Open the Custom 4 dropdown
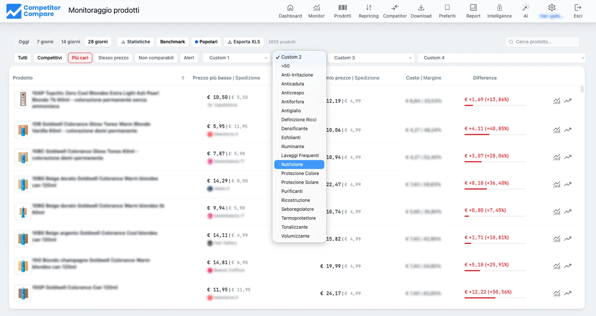Screen dimensions: 596x316 [x=501, y=58]
